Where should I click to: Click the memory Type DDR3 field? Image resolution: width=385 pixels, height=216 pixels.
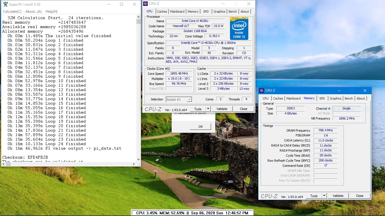tap(290, 108)
